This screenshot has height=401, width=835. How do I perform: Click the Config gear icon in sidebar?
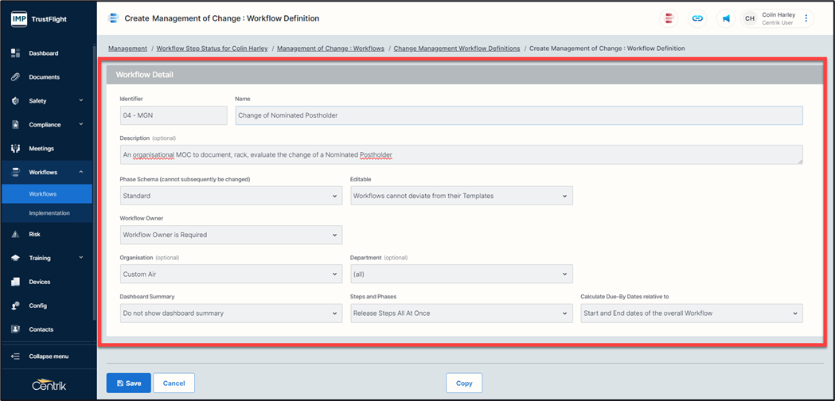(x=15, y=306)
